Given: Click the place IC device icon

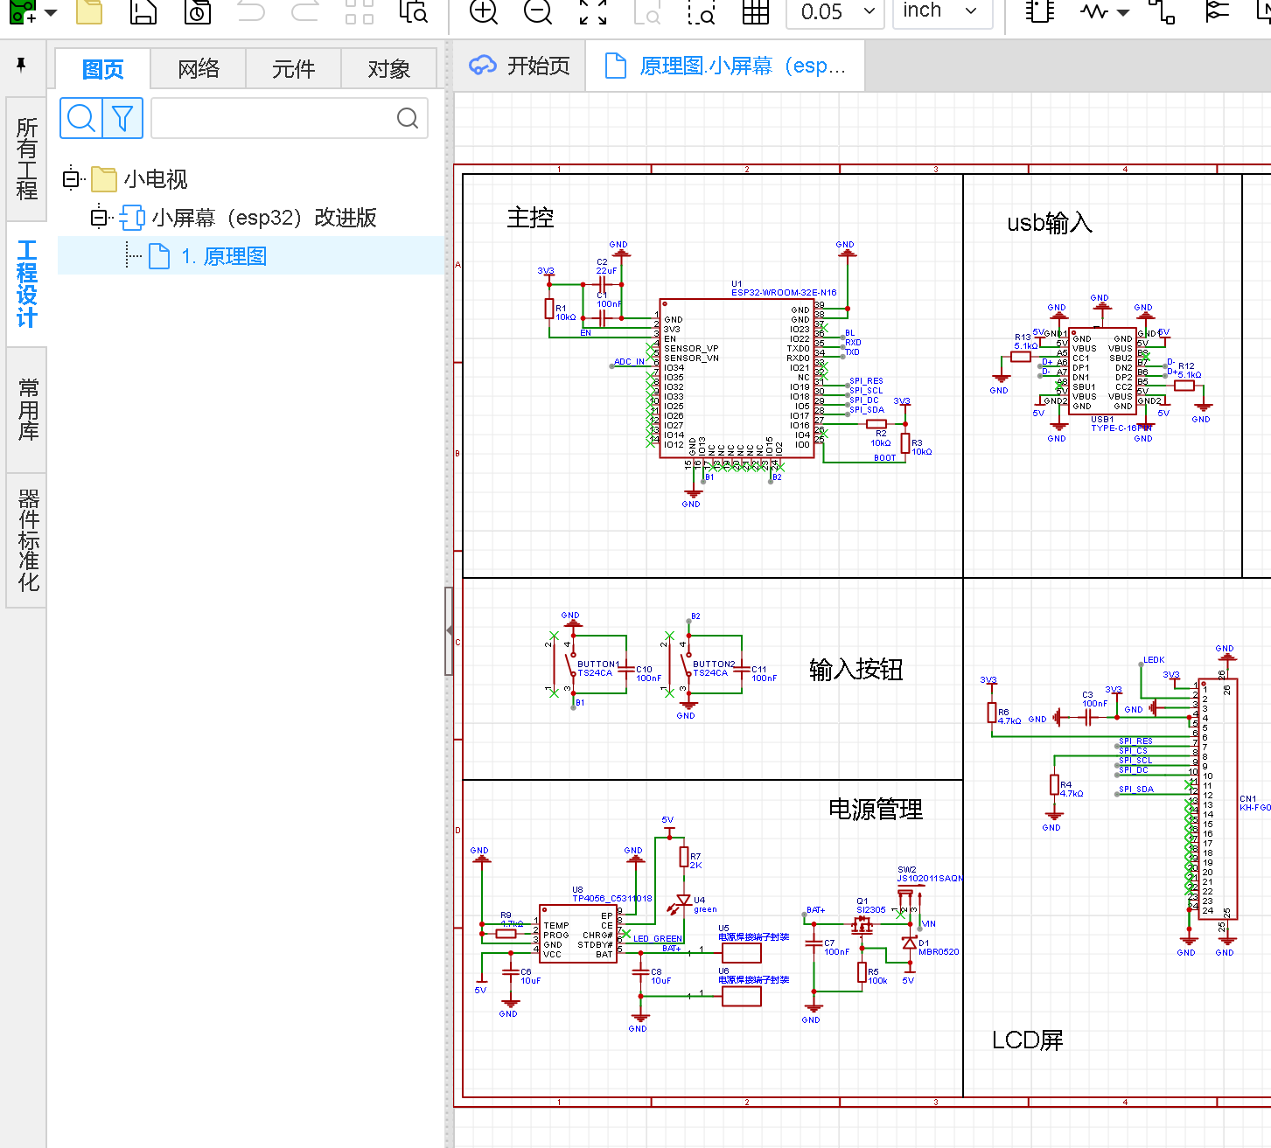Looking at the screenshot, I should click(x=1040, y=11).
